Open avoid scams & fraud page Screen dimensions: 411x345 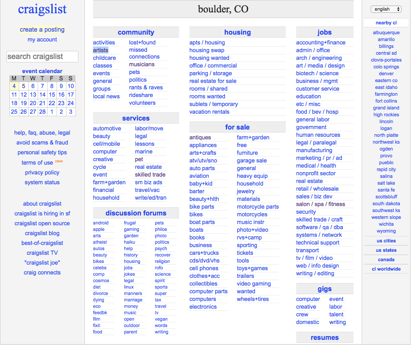tap(42, 142)
